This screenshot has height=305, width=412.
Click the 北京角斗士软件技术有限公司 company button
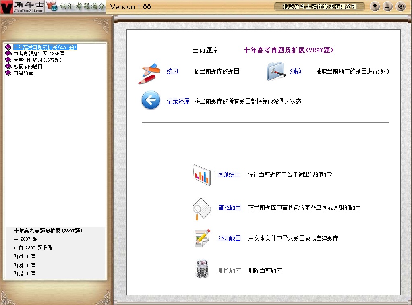pos(319,7)
